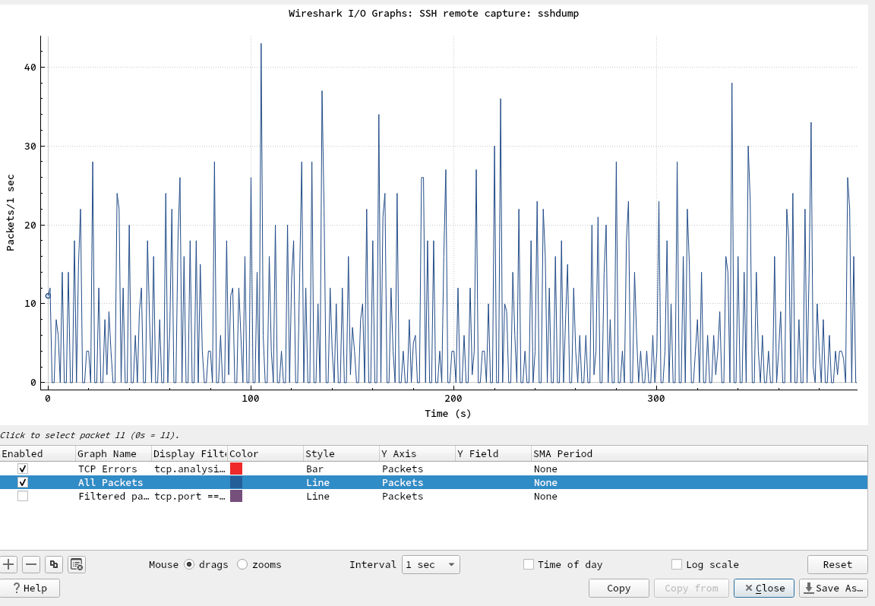This screenshot has width=875, height=606.
Task: Click the Y Field column header
Action: click(493, 453)
